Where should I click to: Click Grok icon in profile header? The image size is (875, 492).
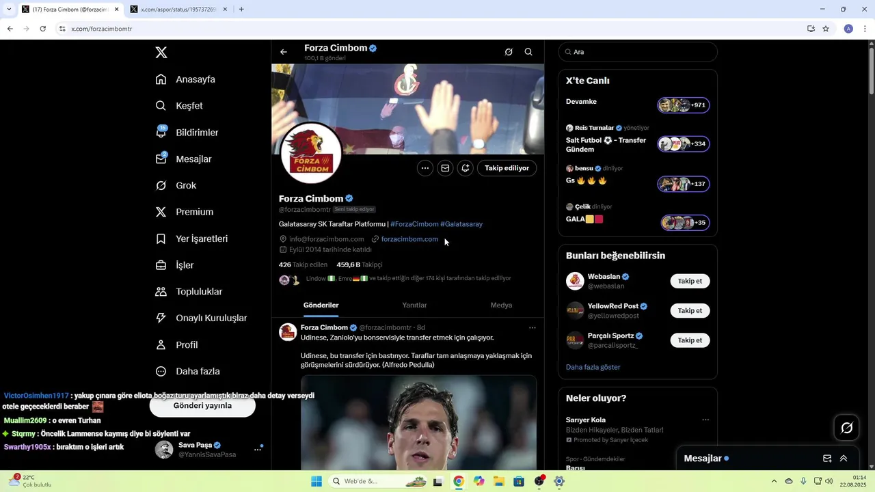pos(509,52)
